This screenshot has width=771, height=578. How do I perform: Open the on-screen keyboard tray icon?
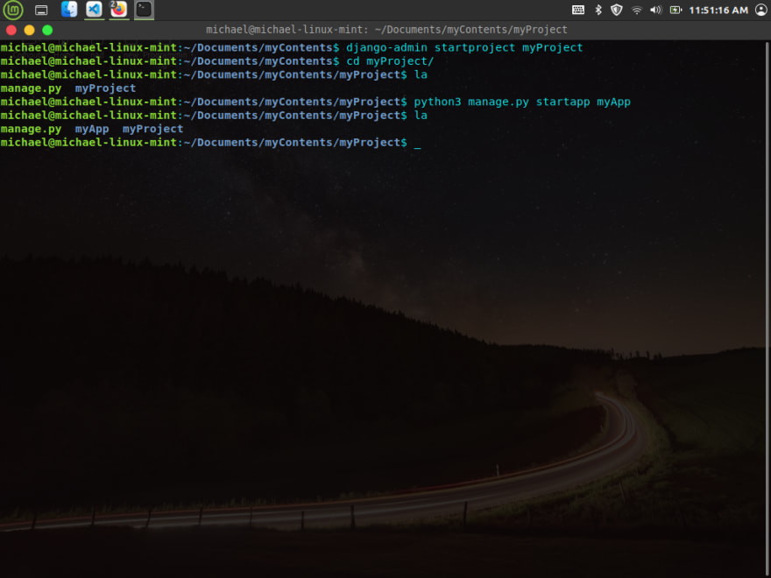pyautogui.click(x=578, y=10)
